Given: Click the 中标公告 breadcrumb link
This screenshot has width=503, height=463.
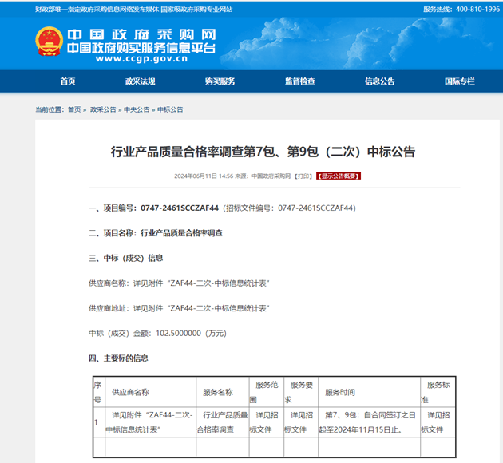Looking at the screenshot, I should 170,109.
